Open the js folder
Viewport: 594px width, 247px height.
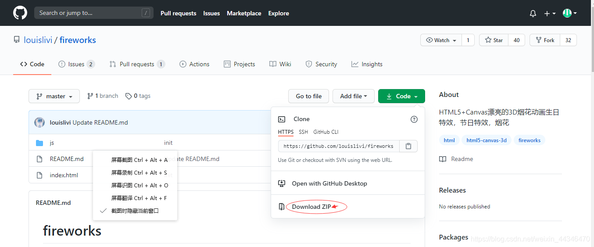point(52,143)
